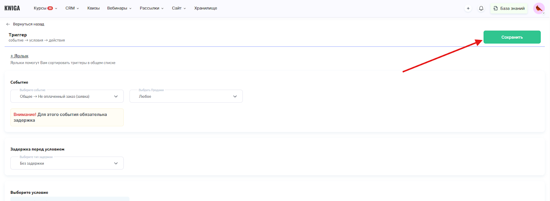Expand the Рассылки menu
This screenshot has width=550, height=201.
151,8
